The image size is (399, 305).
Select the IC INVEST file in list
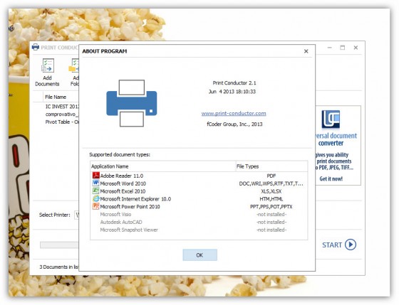(x=62, y=107)
